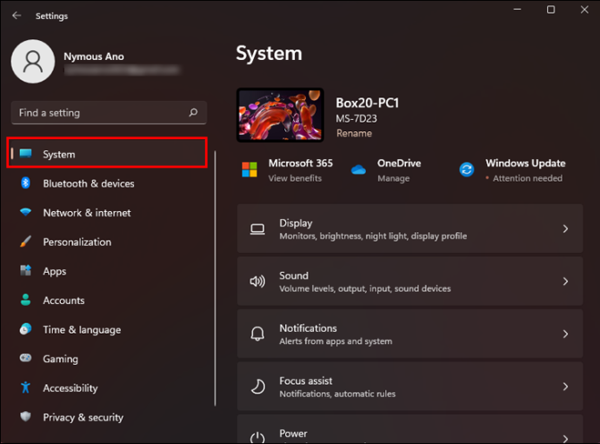The height and width of the screenshot is (444, 600).
Task: Click the Power icon
Action: pyautogui.click(x=257, y=438)
